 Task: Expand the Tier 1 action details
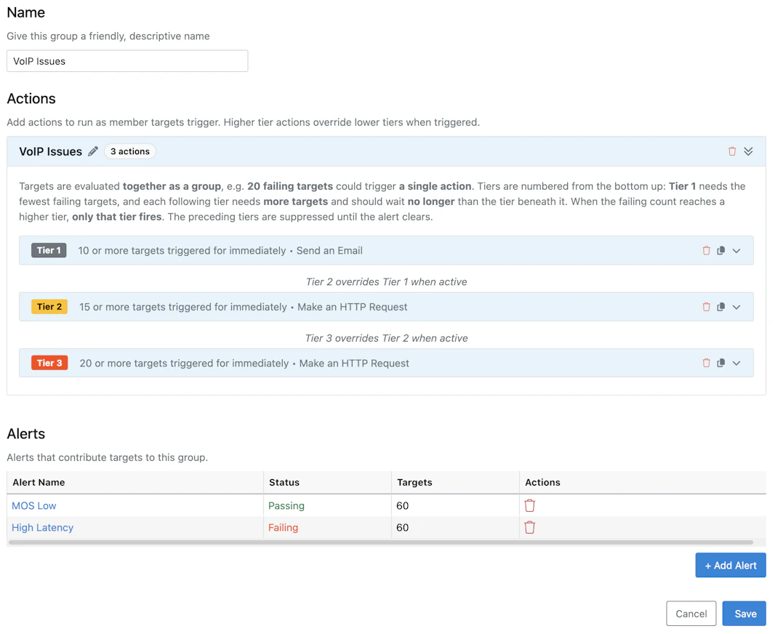(x=736, y=251)
